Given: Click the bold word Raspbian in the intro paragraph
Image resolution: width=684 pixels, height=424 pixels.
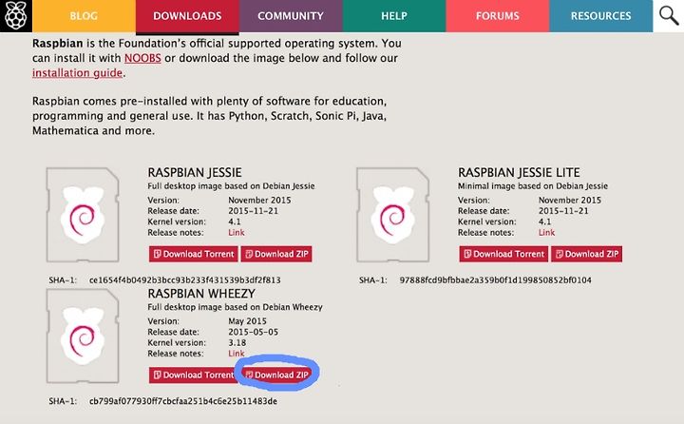Looking at the screenshot, I should [x=58, y=43].
